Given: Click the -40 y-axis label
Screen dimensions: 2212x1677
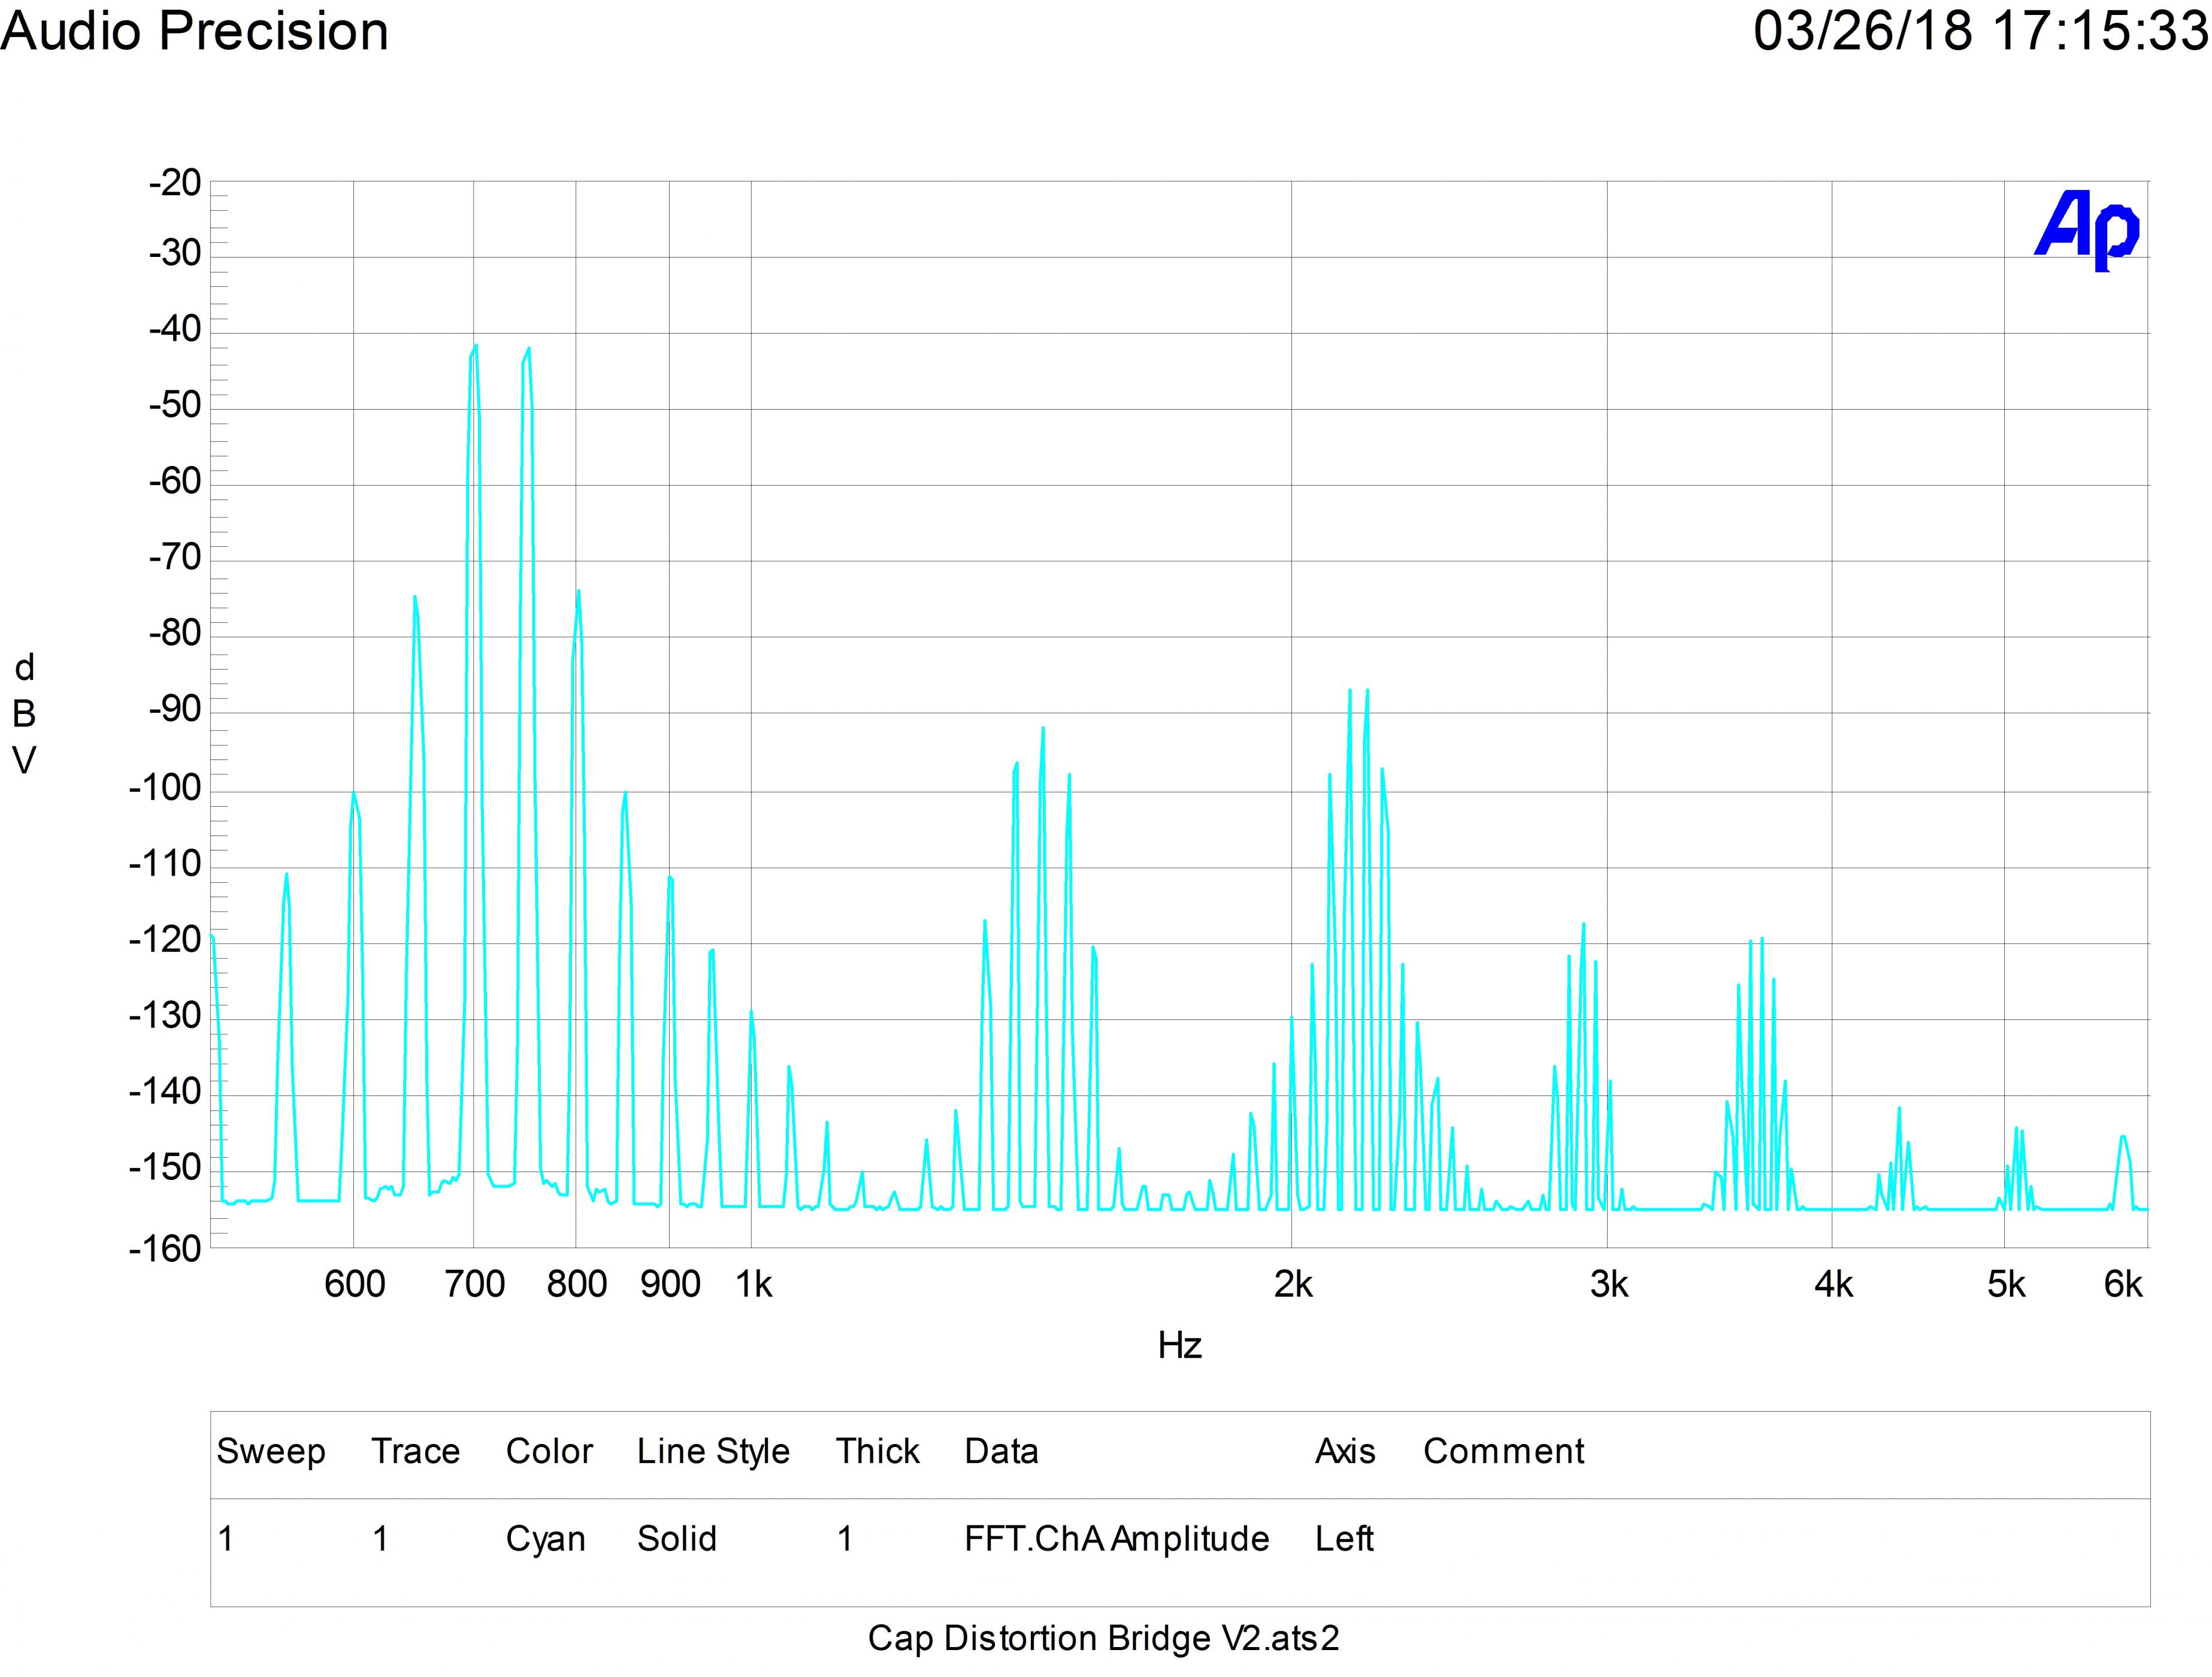Looking at the screenshot, I should pos(175,329).
